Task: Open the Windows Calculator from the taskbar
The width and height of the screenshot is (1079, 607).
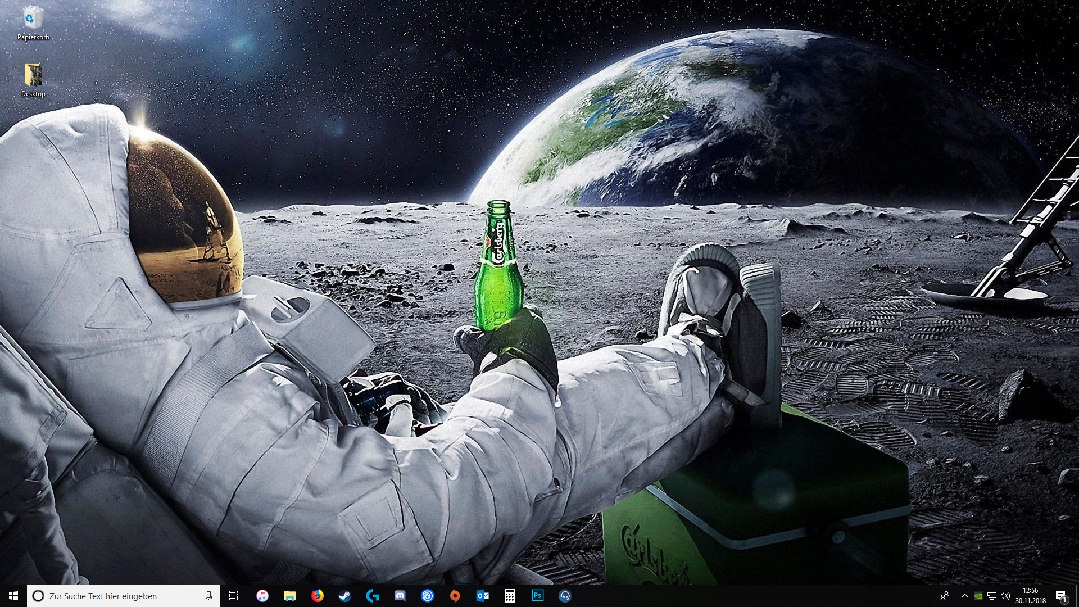Action: click(510, 596)
